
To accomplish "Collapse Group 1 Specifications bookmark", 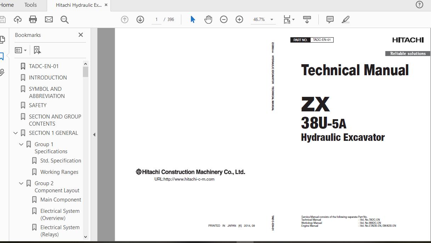I will (21, 144).
